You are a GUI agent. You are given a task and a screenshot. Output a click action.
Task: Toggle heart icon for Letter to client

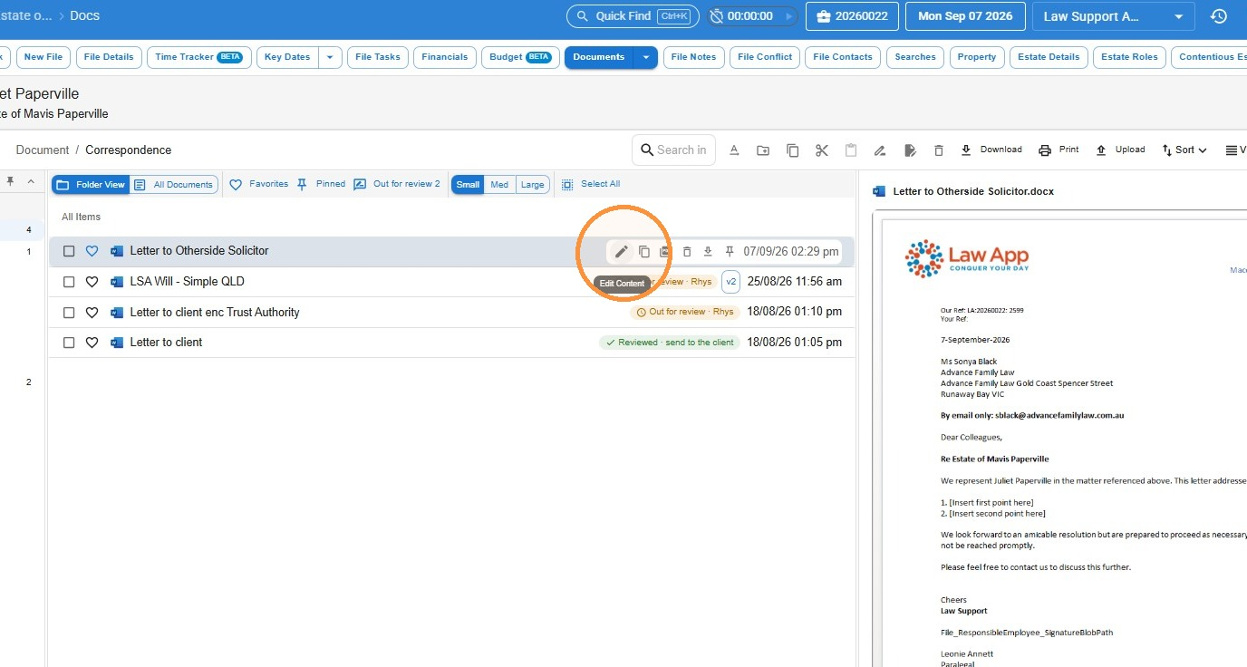tap(92, 343)
